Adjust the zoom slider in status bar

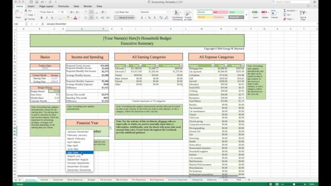(294, 184)
